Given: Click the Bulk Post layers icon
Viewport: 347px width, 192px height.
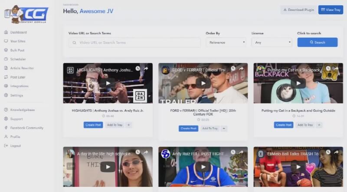Looking at the screenshot, I should coord(6,50).
